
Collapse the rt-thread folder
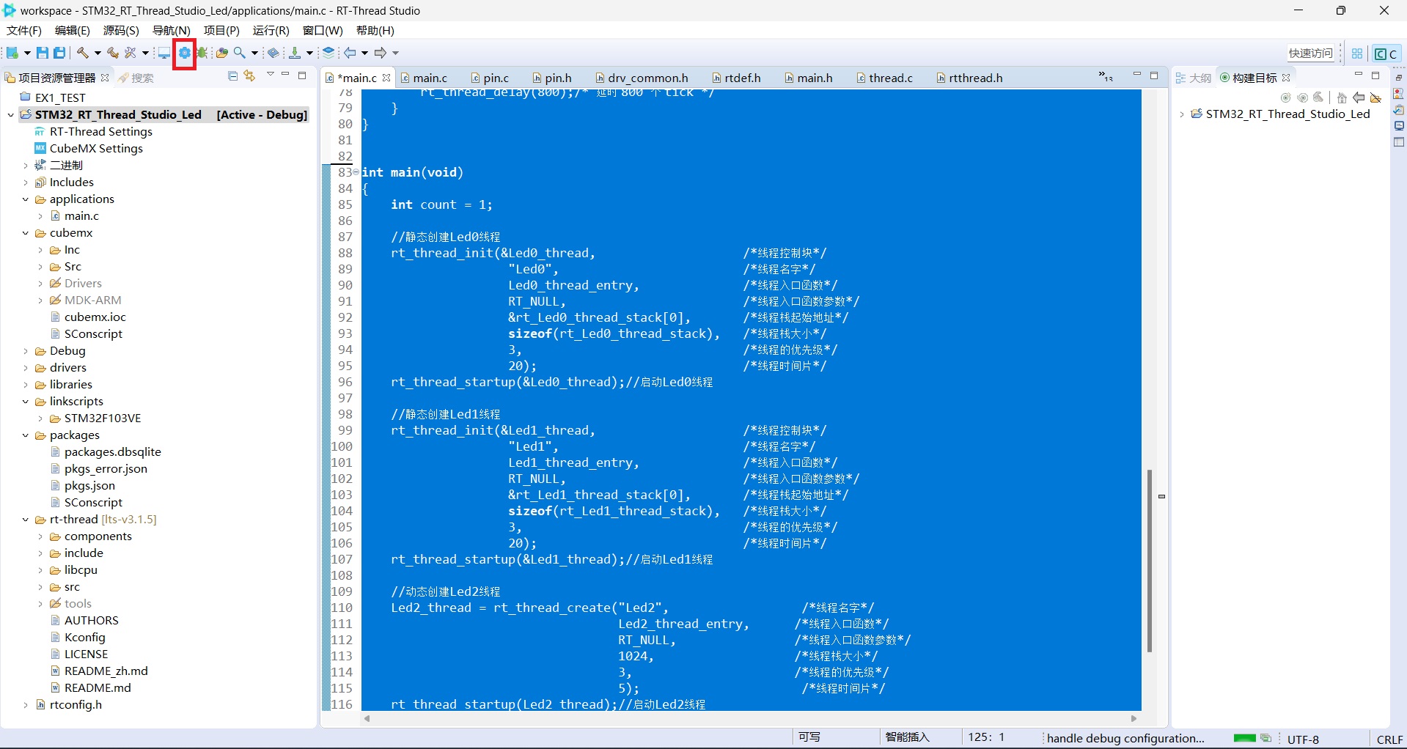(x=26, y=520)
